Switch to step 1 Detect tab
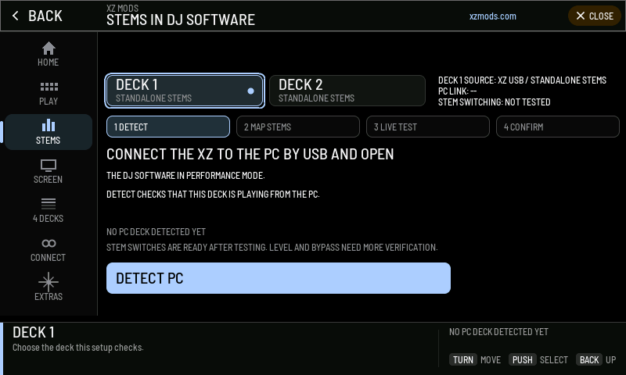 point(168,127)
